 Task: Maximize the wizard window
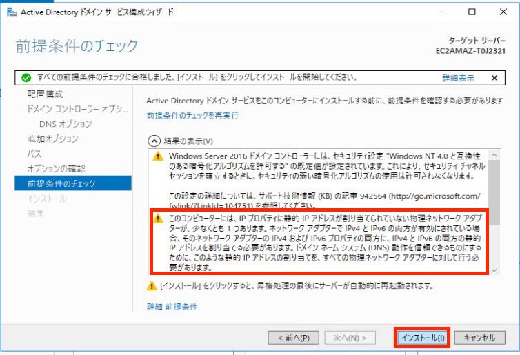472,12
